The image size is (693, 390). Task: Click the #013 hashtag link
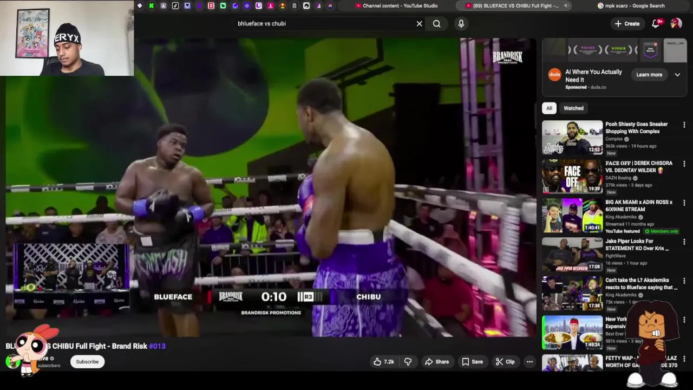point(157,346)
